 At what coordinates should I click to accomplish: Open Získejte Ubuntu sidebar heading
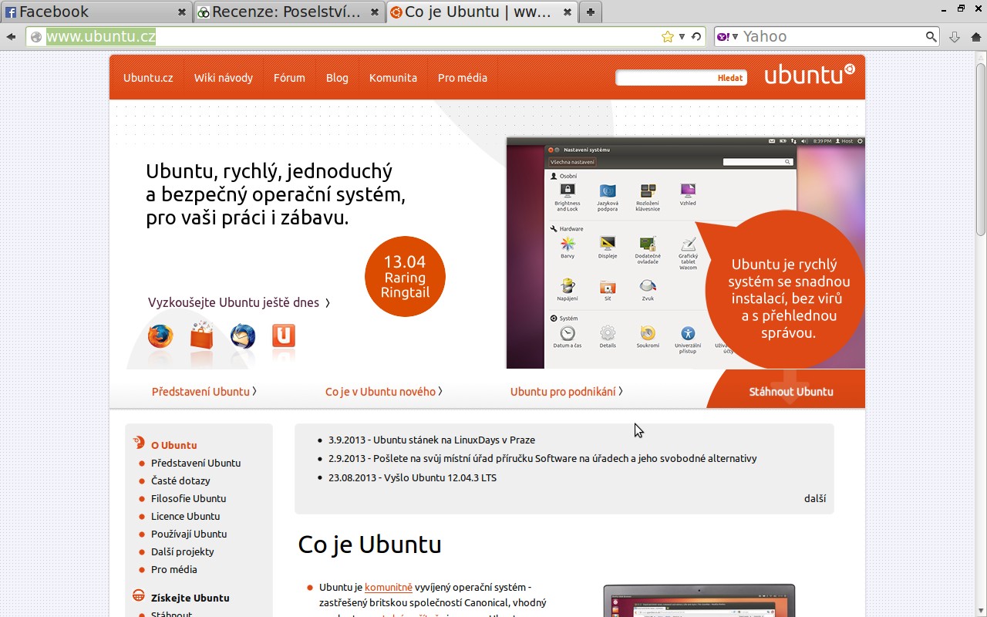tap(190, 598)
